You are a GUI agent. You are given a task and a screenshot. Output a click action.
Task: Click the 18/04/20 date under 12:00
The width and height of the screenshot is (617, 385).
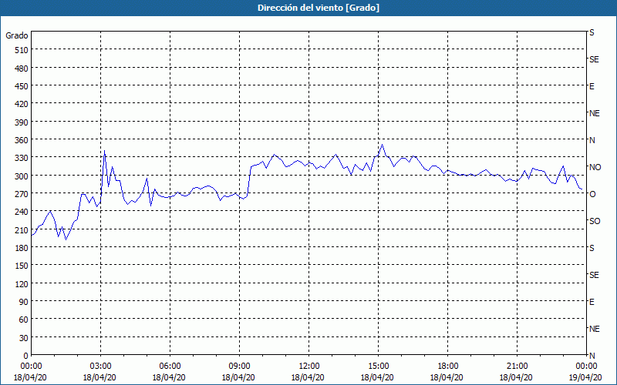(x=308, y=377)
